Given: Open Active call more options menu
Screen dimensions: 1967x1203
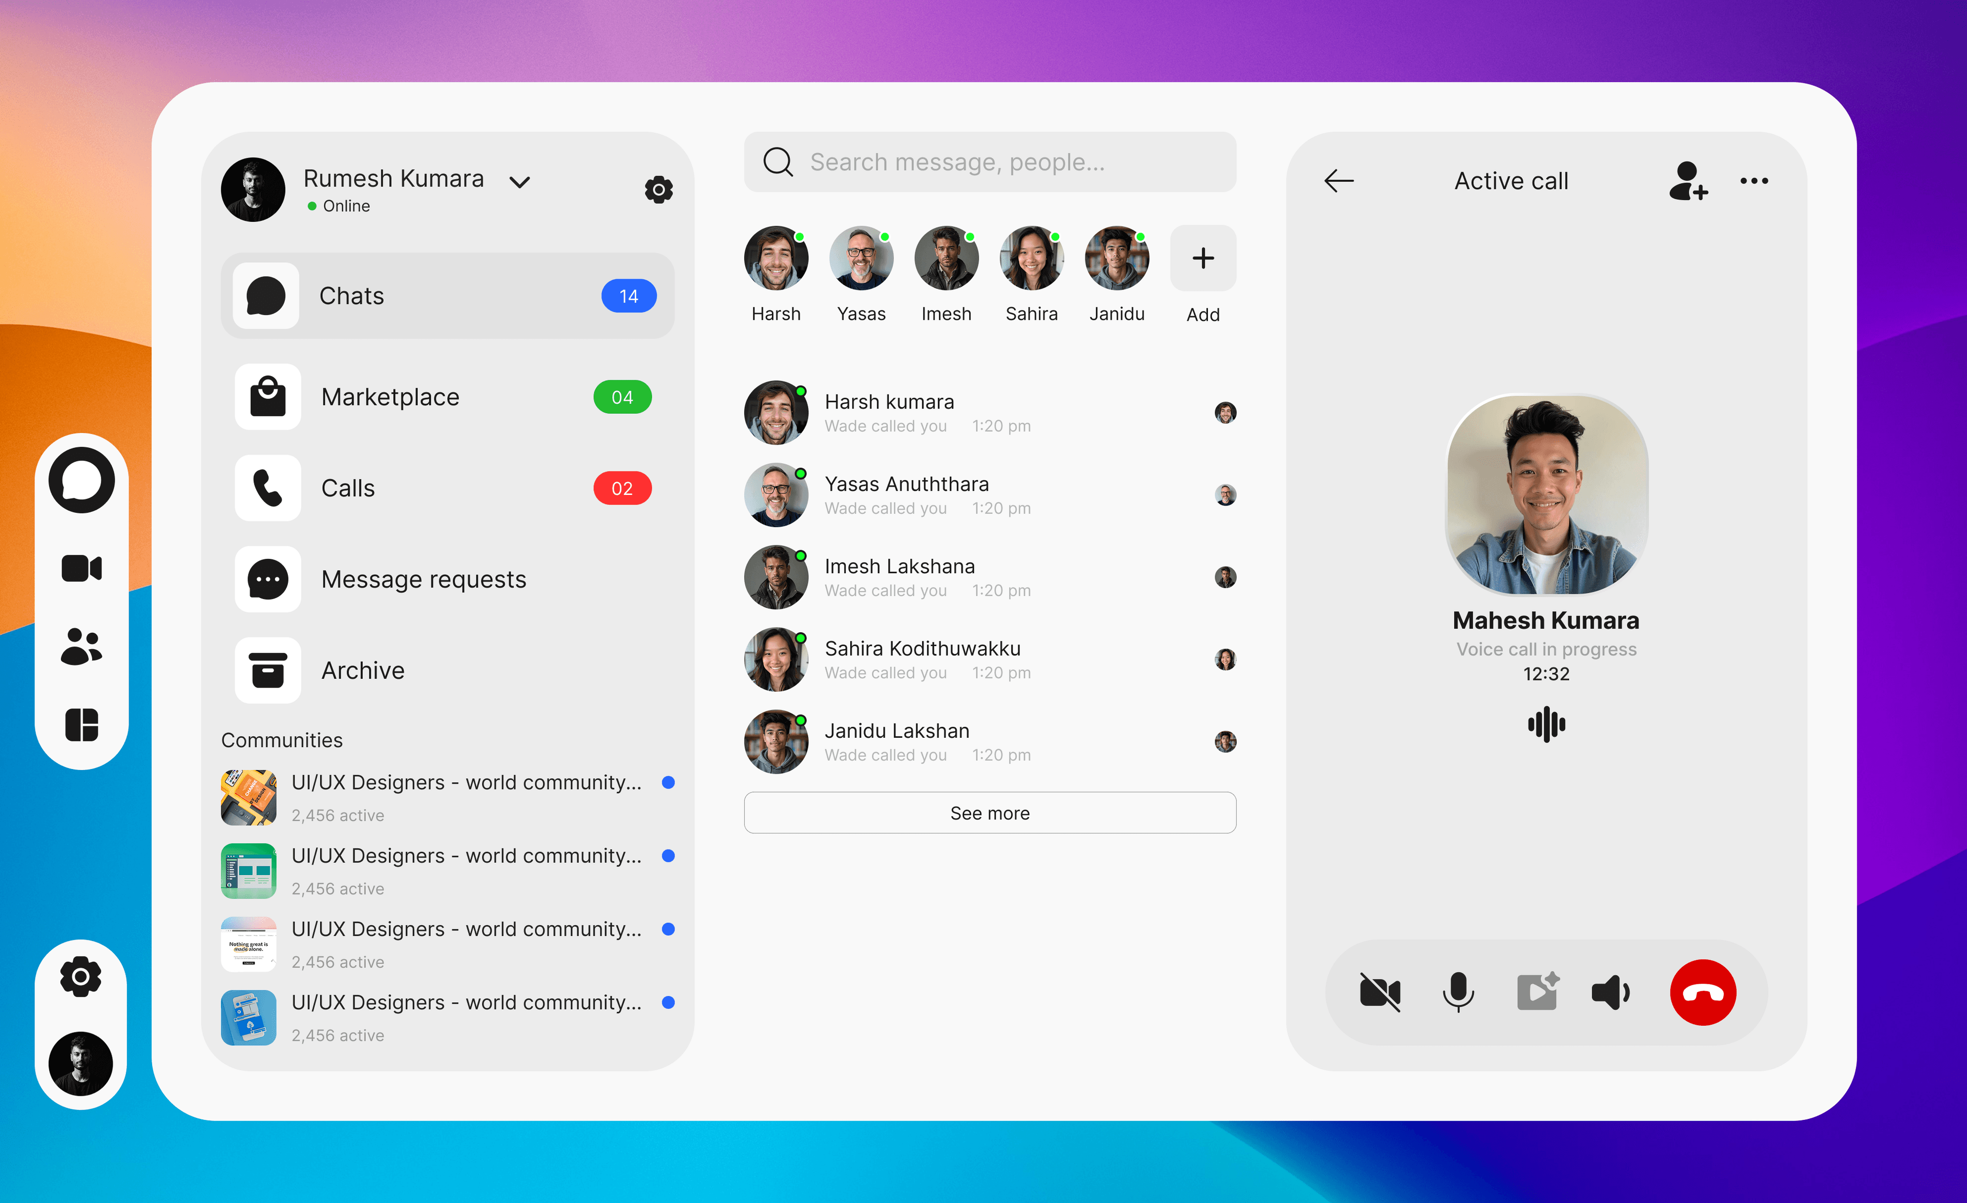Looking at the screenshot, I should pos(1754,181).
